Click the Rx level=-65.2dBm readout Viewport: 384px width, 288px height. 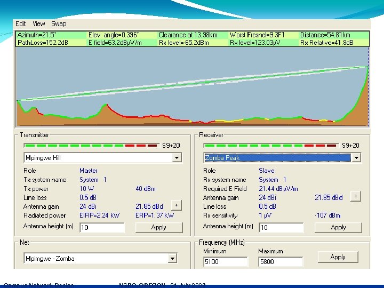183,43
